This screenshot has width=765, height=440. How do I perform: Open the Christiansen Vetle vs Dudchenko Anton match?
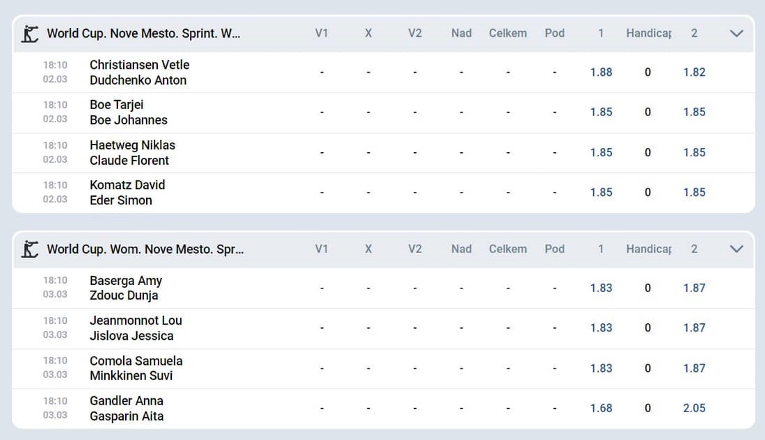coord(139,72)
